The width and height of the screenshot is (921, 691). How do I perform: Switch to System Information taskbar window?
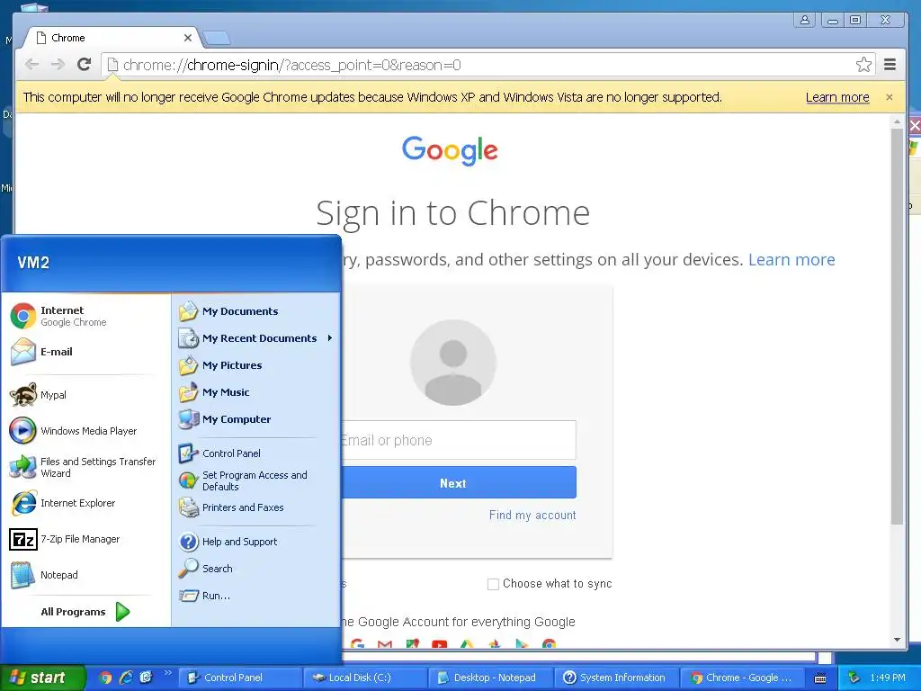click(x=615, y=678)
